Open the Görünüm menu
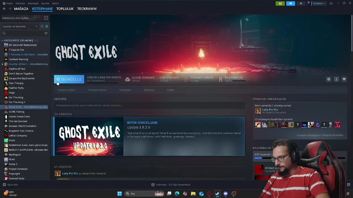Viewport: 353px width, 198px height. pyautogui.click(x=20, y=3)
